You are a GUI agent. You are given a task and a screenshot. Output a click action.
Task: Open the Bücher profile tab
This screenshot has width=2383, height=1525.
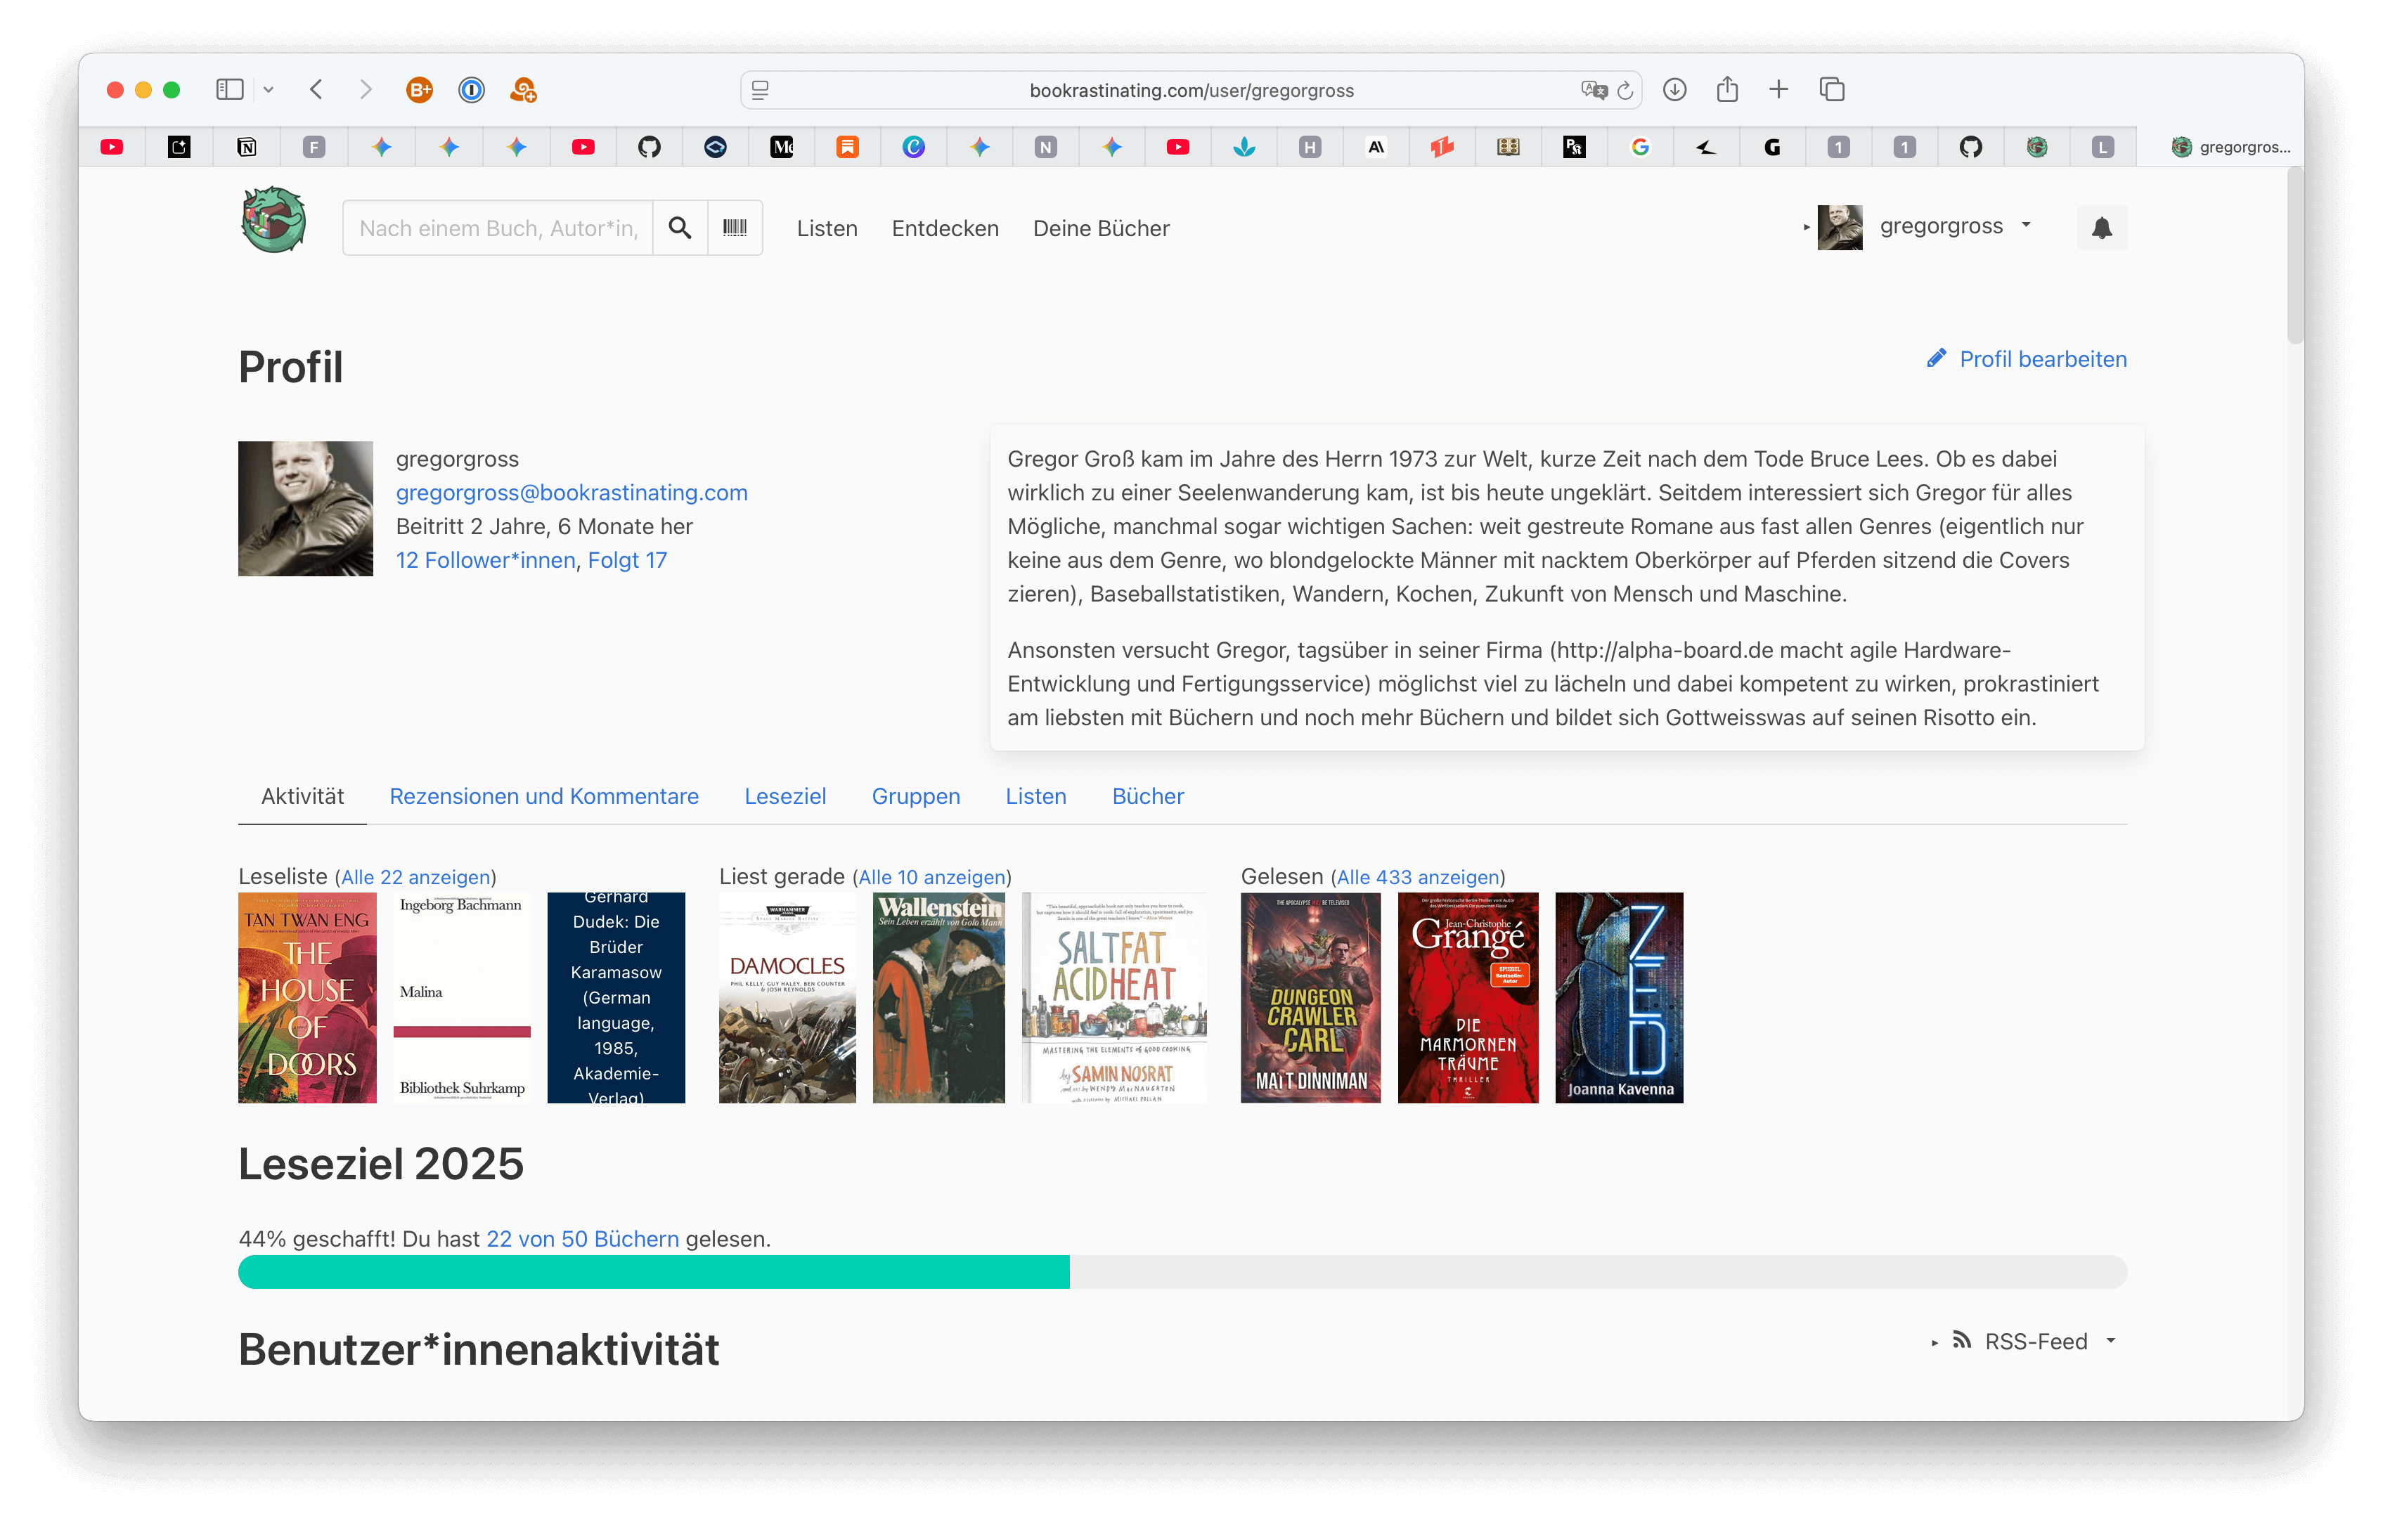click(1147, 796)
